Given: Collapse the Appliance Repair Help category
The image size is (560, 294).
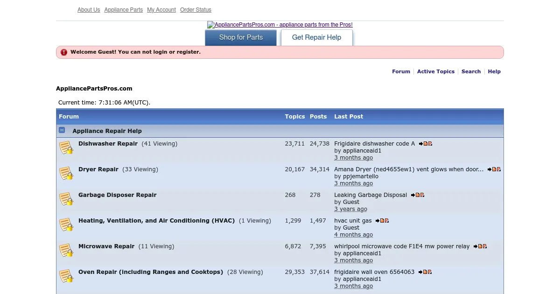Looking at the screenshot, I should (62, 131).
